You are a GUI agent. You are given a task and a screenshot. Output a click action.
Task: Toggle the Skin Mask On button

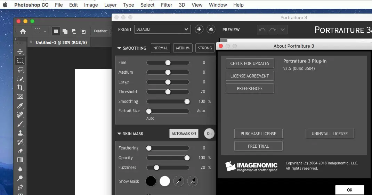pos(209,133)
